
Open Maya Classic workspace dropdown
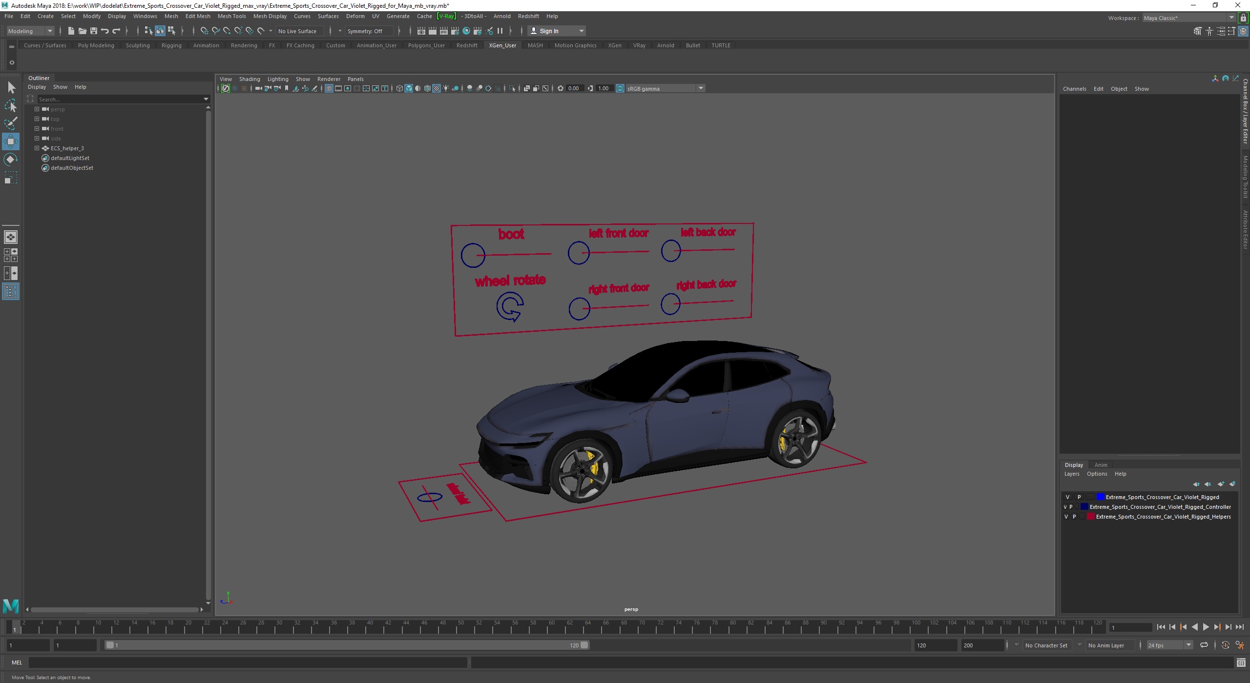point(1189,18)
